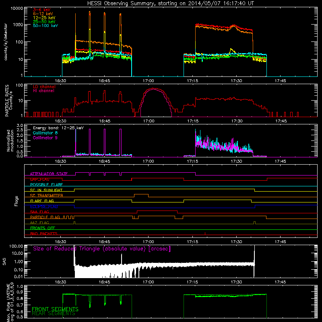Screen dimensions: 322x322
Task: Click the SC_IN_SUNLIGHT flag label
Action: tap(46, 190)
